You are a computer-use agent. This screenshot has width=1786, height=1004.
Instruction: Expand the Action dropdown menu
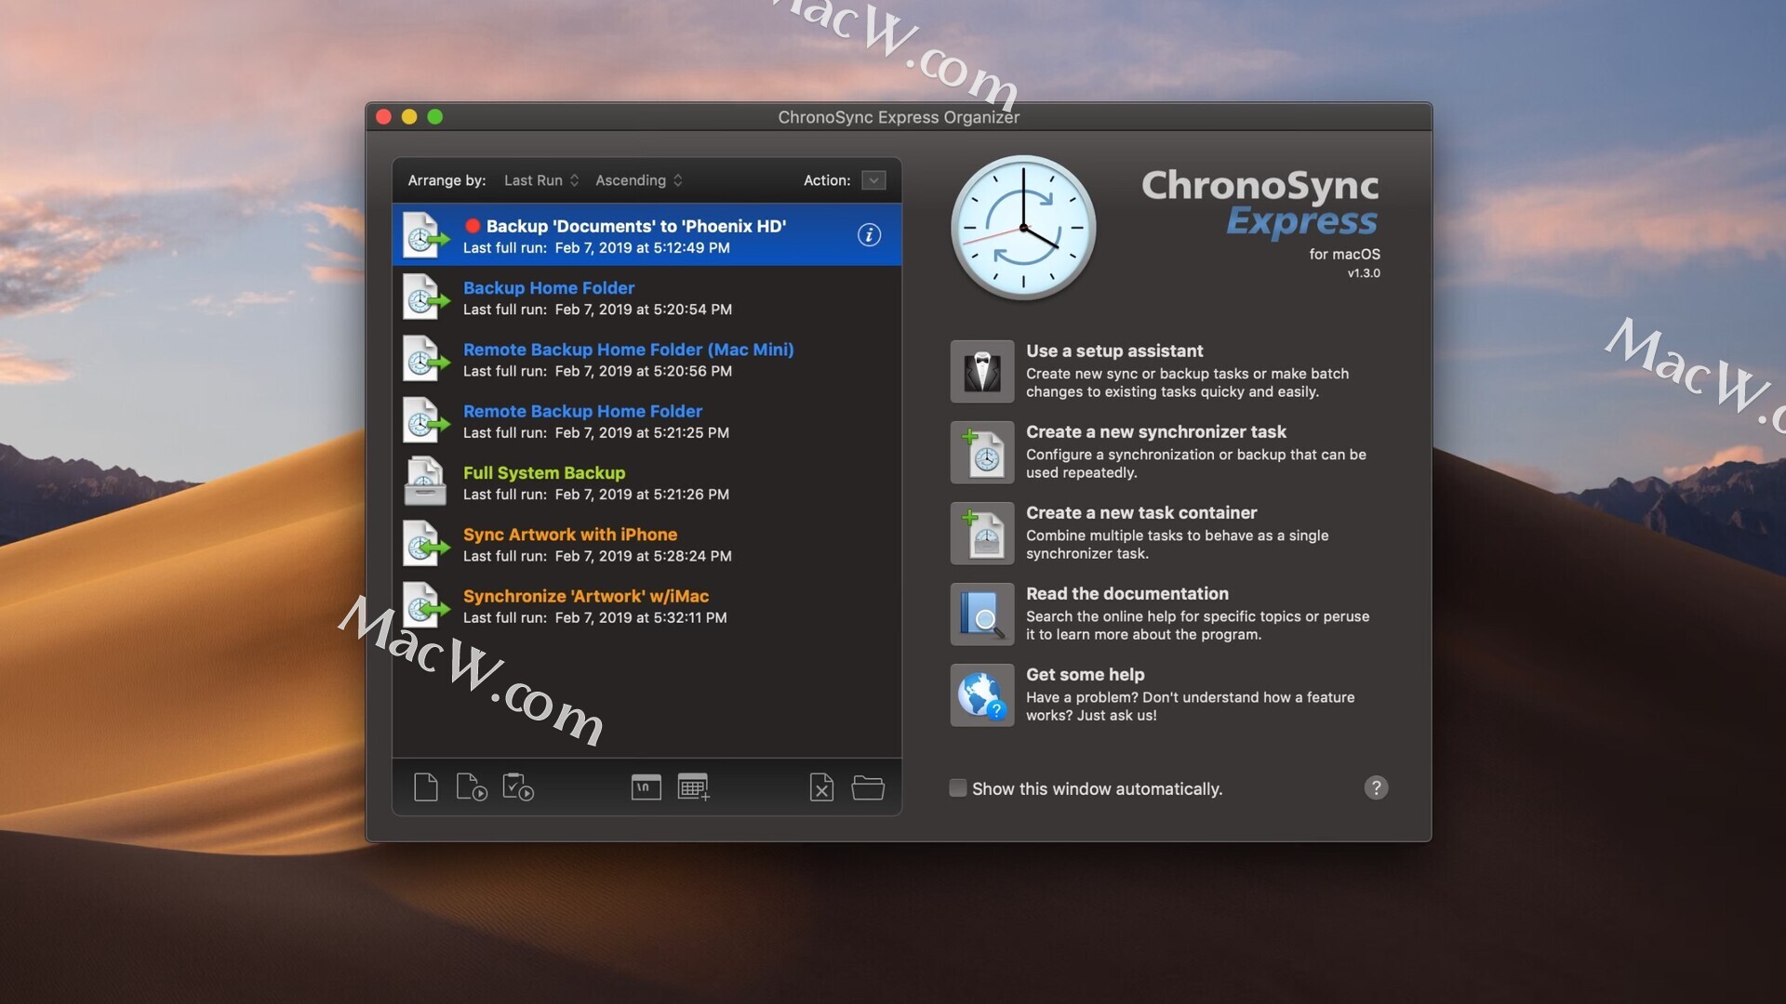[873, 180]
